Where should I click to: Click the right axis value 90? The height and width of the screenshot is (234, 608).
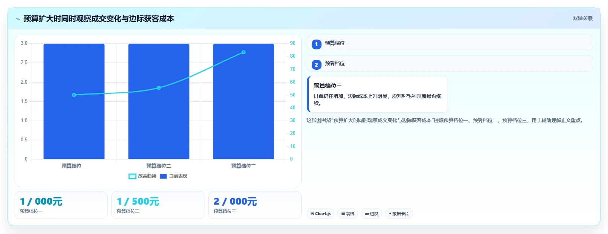click(293, 43)
